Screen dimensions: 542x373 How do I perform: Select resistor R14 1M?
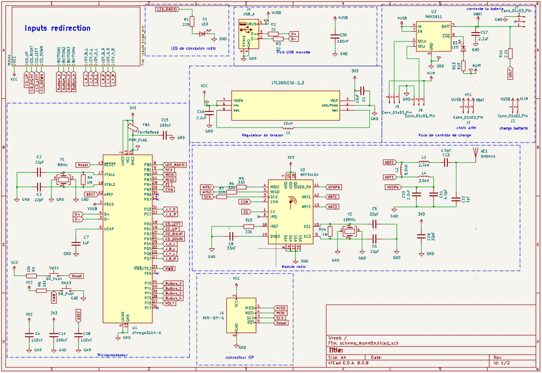coord(330,231)
